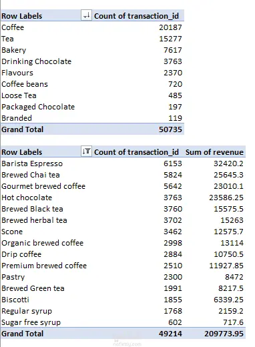Select the Tea row label

click(x=7, y=39)
